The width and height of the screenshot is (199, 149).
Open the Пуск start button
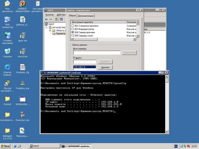click(5, 146)
